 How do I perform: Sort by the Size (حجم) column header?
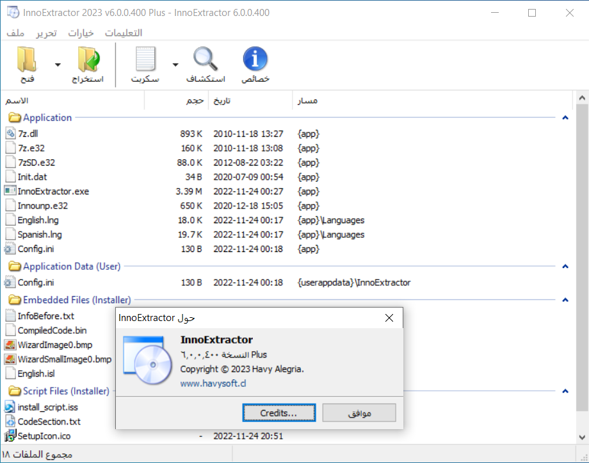click(x=176, y=100)
